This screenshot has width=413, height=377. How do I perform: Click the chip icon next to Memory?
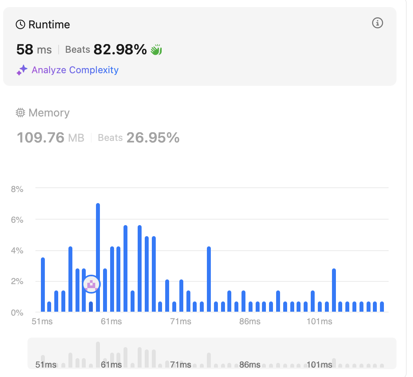pos(20,113)
